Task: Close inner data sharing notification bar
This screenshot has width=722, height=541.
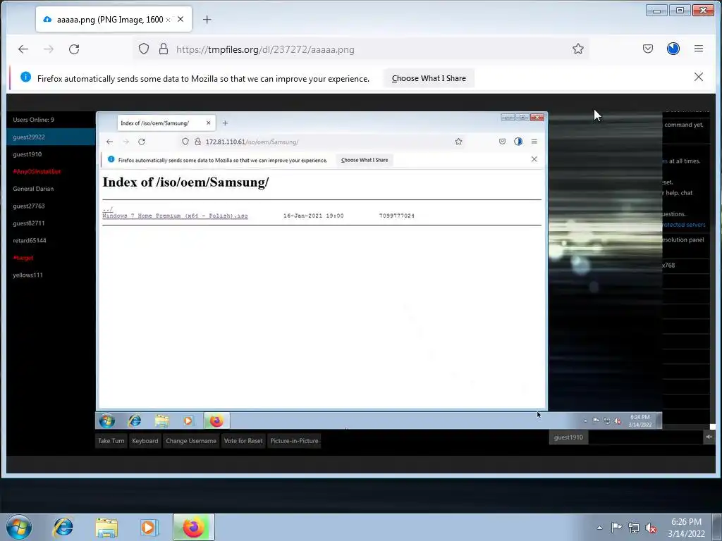Action: pyautogui.click(x=534, y=159)
